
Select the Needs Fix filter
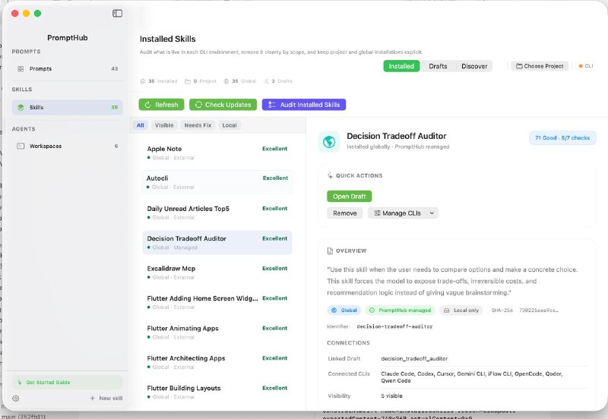pos(198,125)
